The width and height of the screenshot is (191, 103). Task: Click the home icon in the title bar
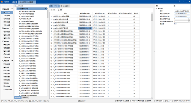tap(180, 2)
